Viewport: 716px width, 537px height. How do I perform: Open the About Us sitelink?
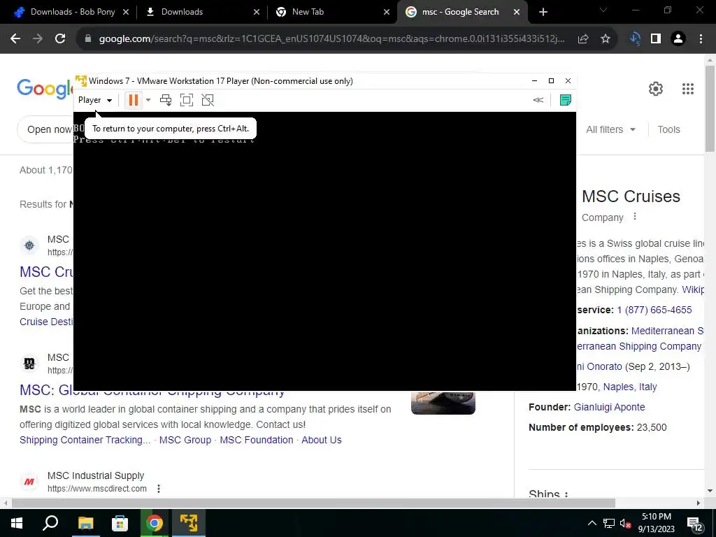(x=322, y=441)
